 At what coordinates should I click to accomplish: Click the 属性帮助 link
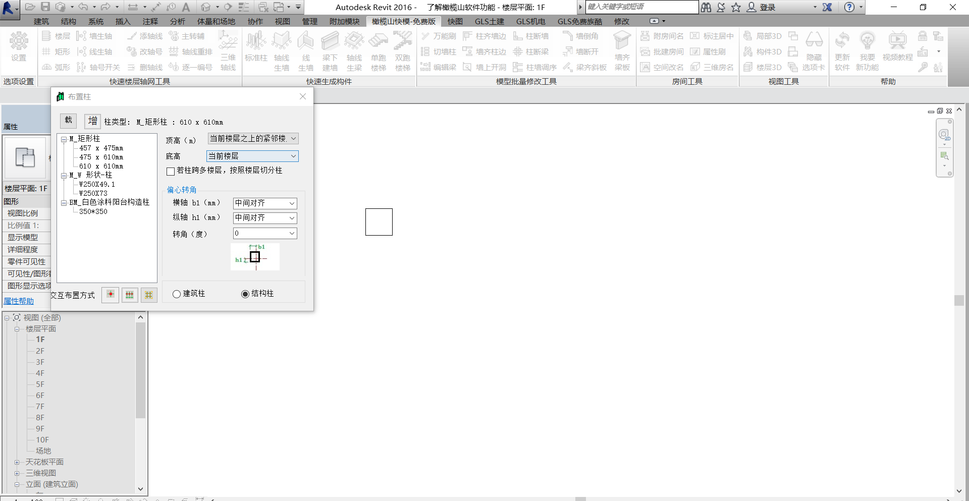pyautogui.click(x=19, y=301)
